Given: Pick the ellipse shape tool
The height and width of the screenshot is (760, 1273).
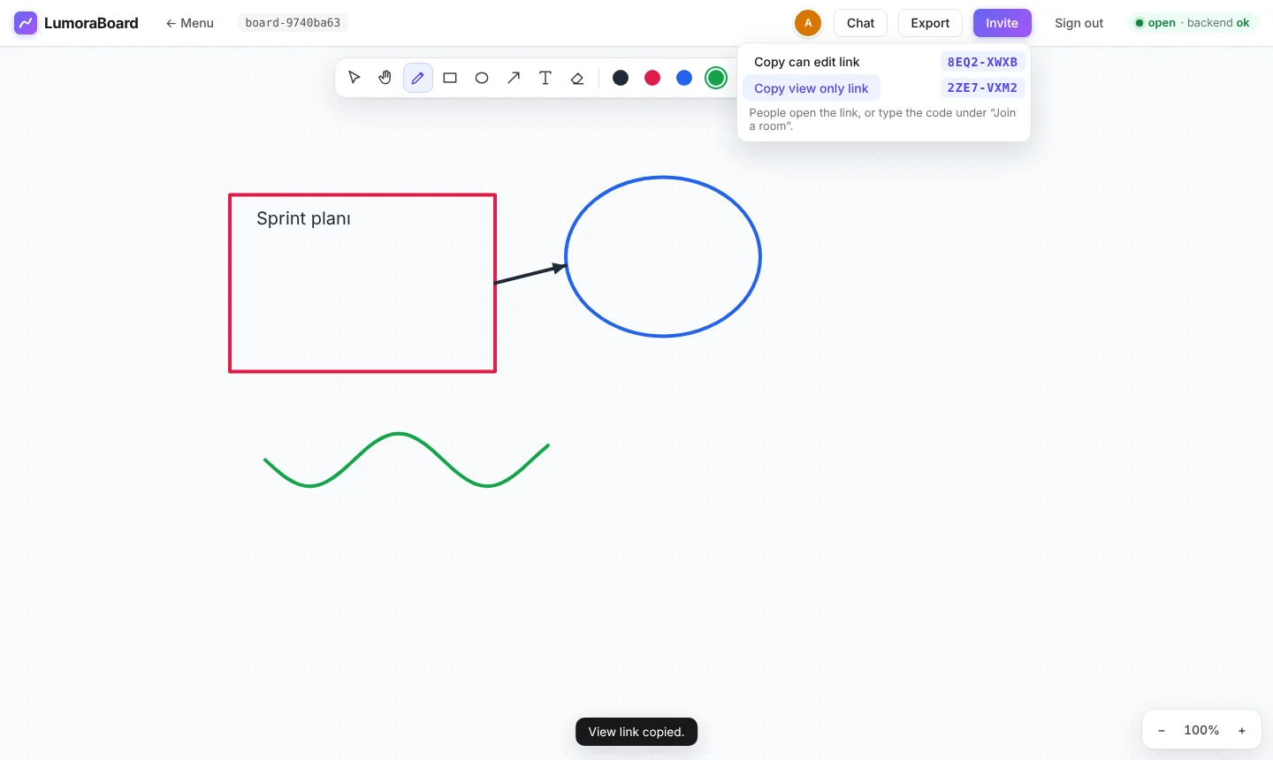Looking at the screenshot, I should tap(482, 78).
